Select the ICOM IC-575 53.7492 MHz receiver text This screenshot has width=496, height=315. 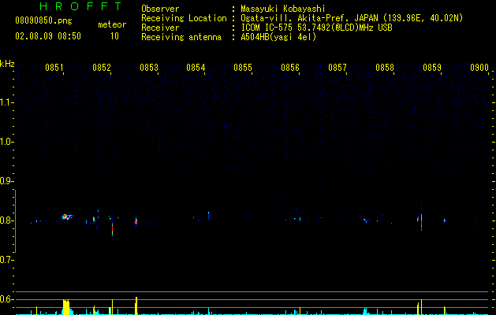tap(316, 28)
